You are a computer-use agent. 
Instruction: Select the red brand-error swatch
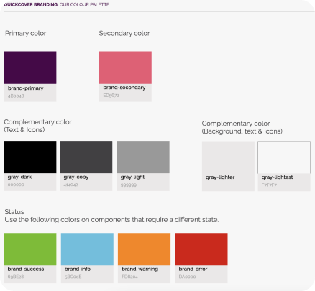[201, 249]
